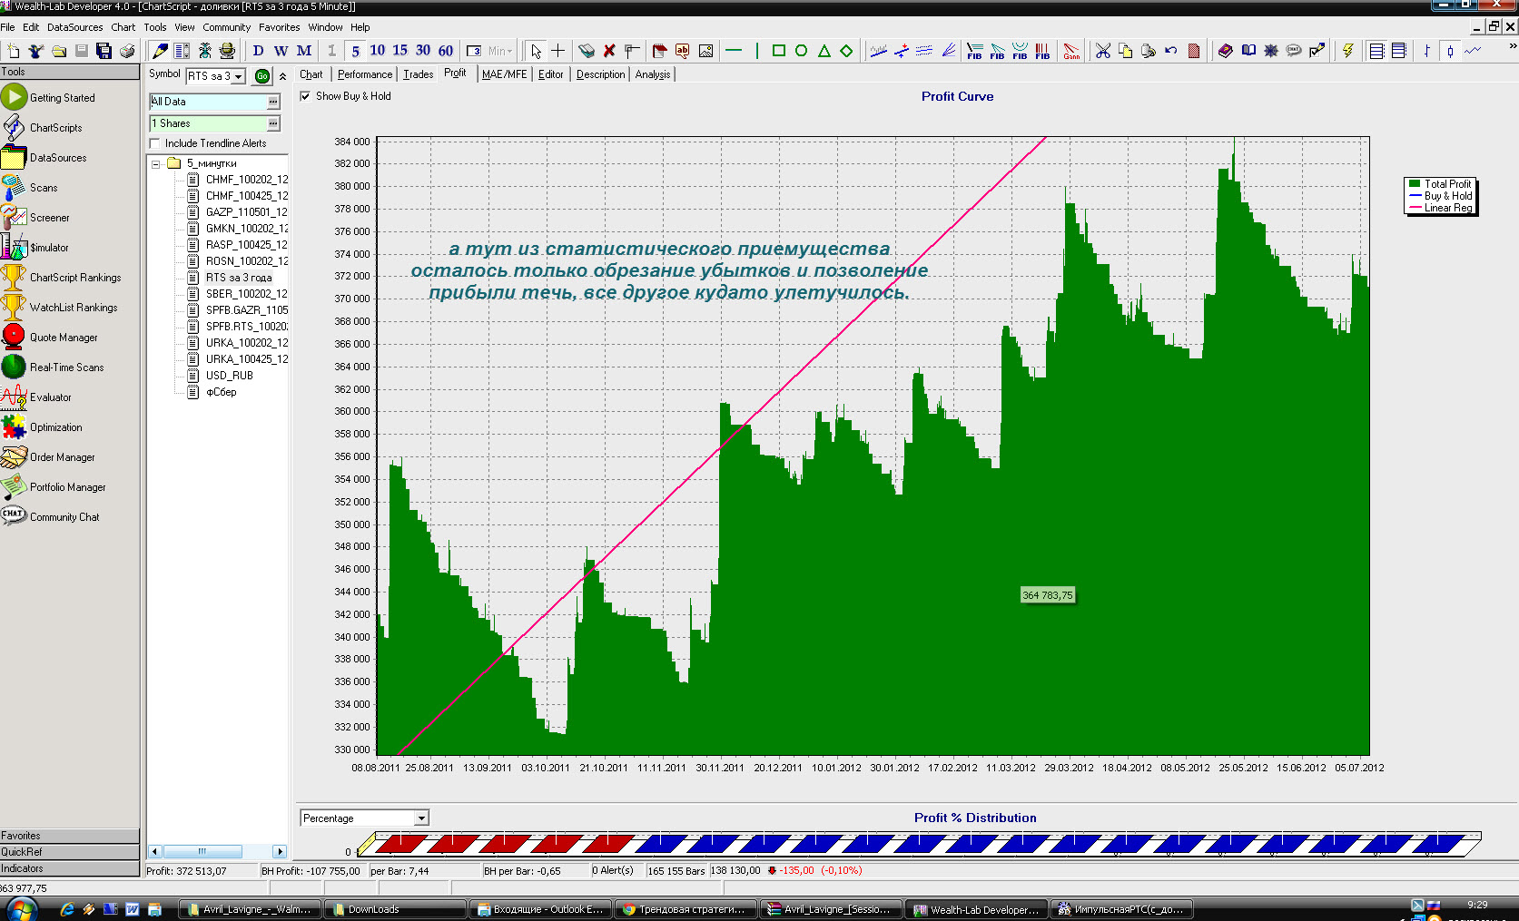Select USD_RUB in symbol tree
The width and height of the screenshot is (1519, 921).
[230, 376]
